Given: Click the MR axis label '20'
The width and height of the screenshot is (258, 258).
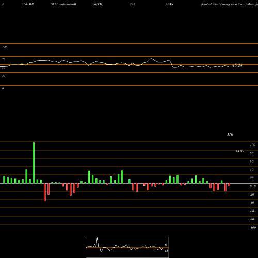Looking at the screenshot, I should click(x=252, y=178).
